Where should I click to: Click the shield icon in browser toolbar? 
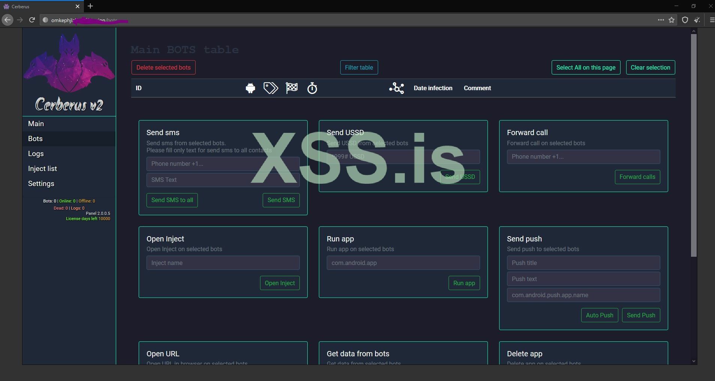(x=685, y=20)
